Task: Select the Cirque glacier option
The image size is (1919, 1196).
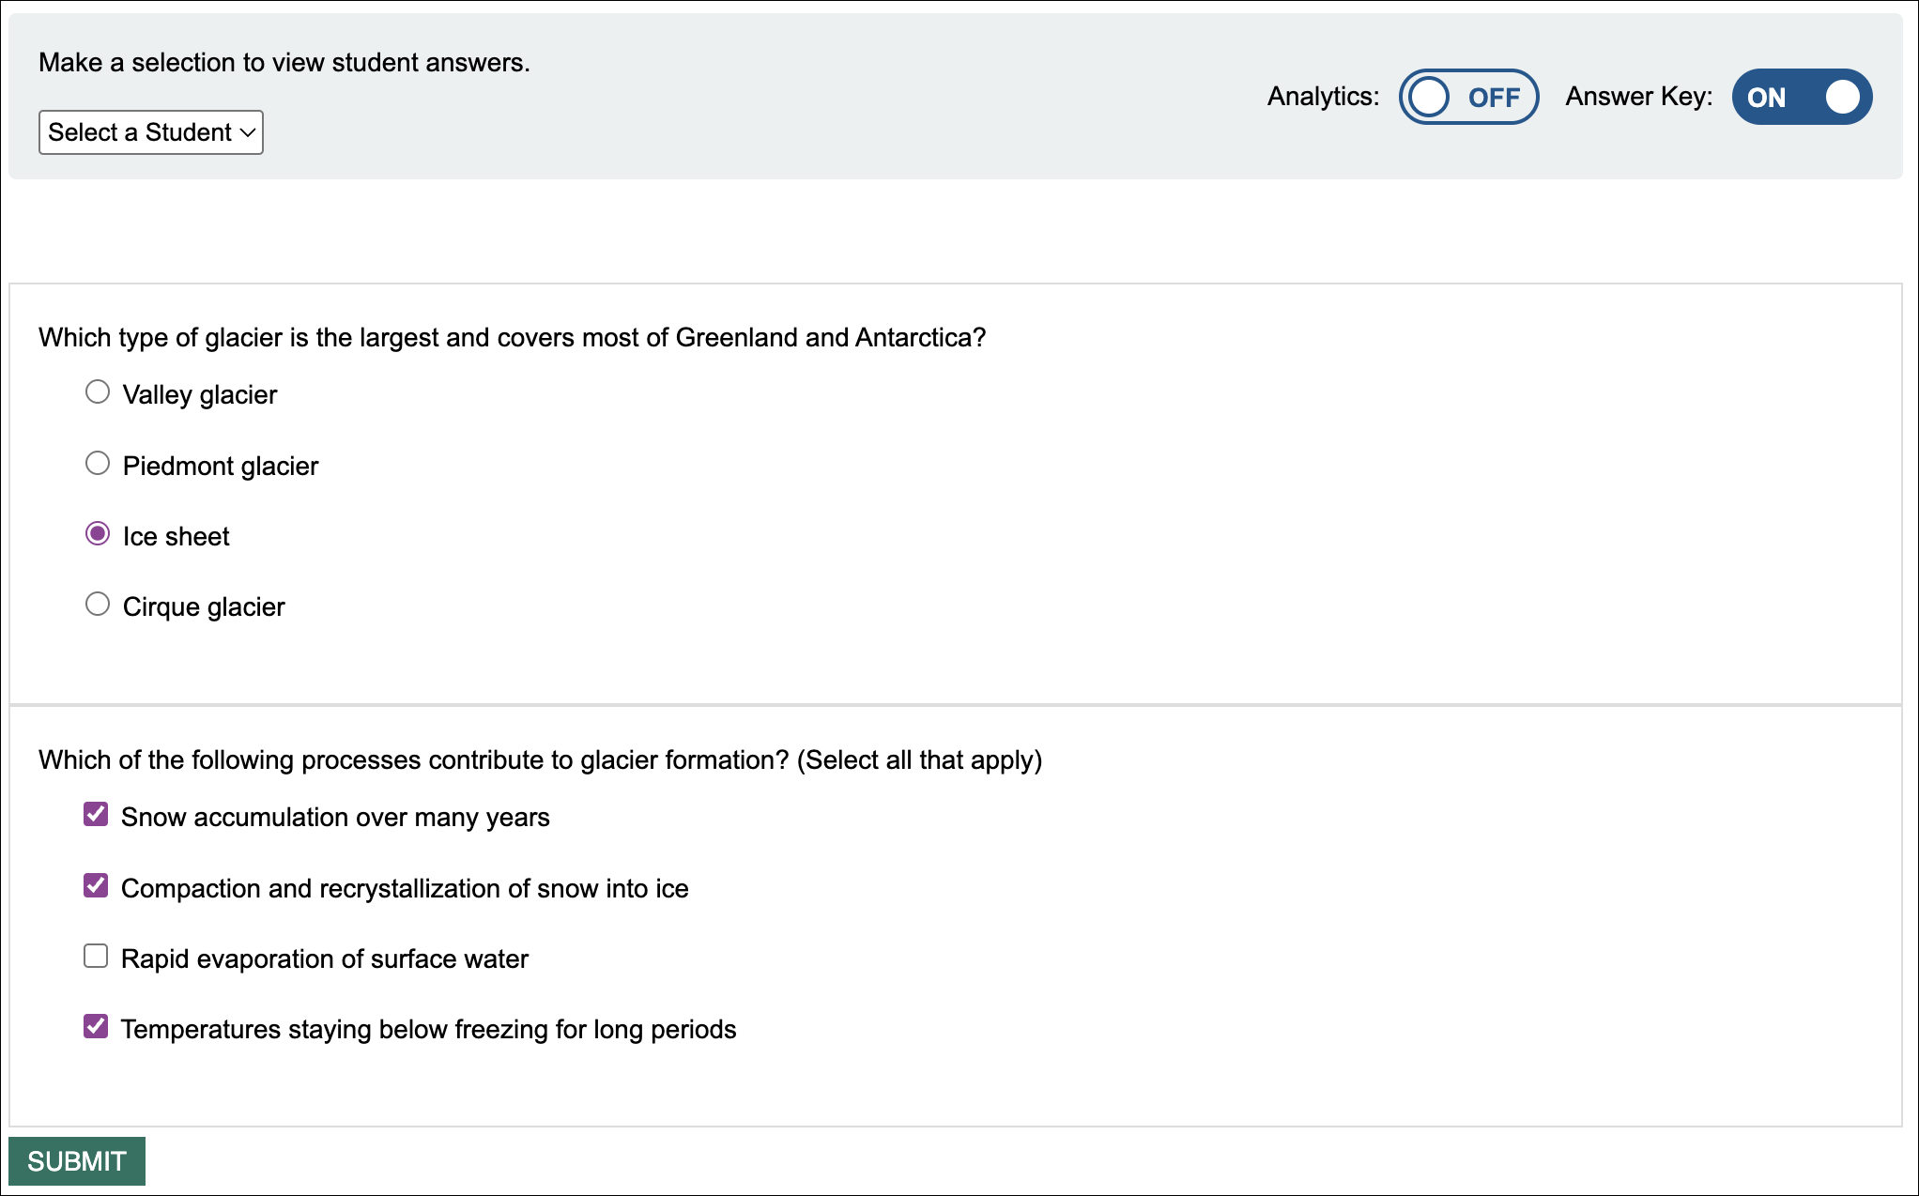Action: [97, 604]
